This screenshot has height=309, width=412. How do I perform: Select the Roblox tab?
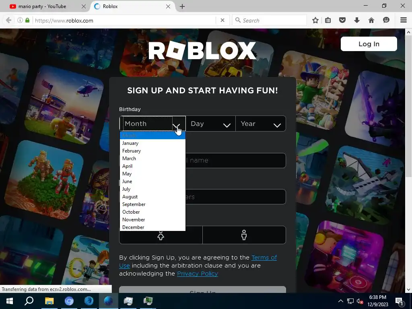coord(132,6)
